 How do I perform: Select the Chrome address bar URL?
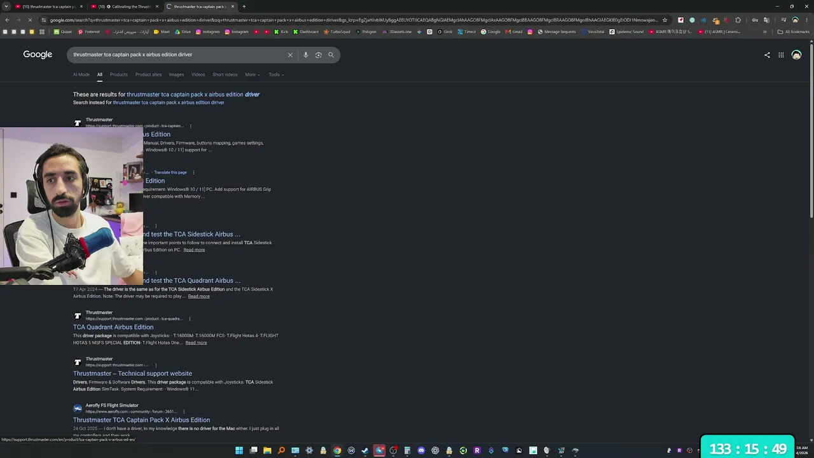tap(354, 20)
